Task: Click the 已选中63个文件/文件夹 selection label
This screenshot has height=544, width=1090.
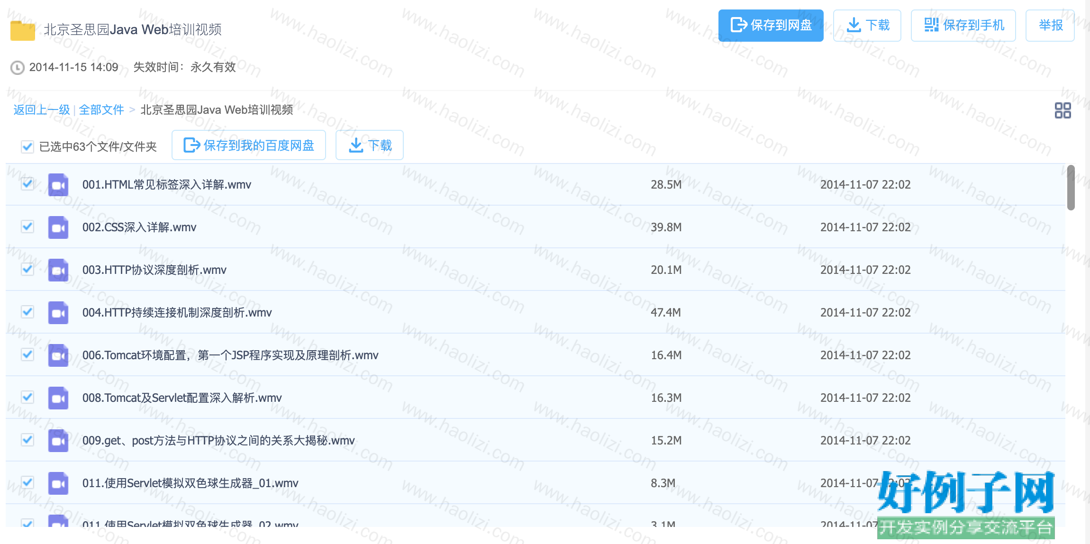Action: (x=98, y=147)
